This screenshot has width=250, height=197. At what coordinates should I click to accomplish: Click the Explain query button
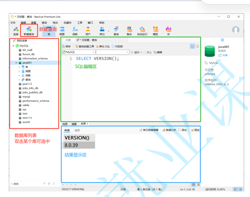[158, 52]
